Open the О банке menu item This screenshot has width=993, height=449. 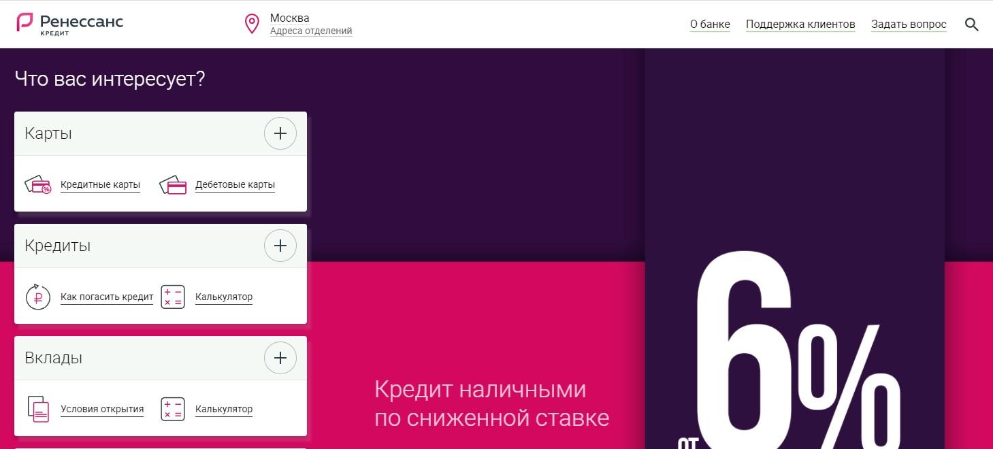(x=710, y=23)
